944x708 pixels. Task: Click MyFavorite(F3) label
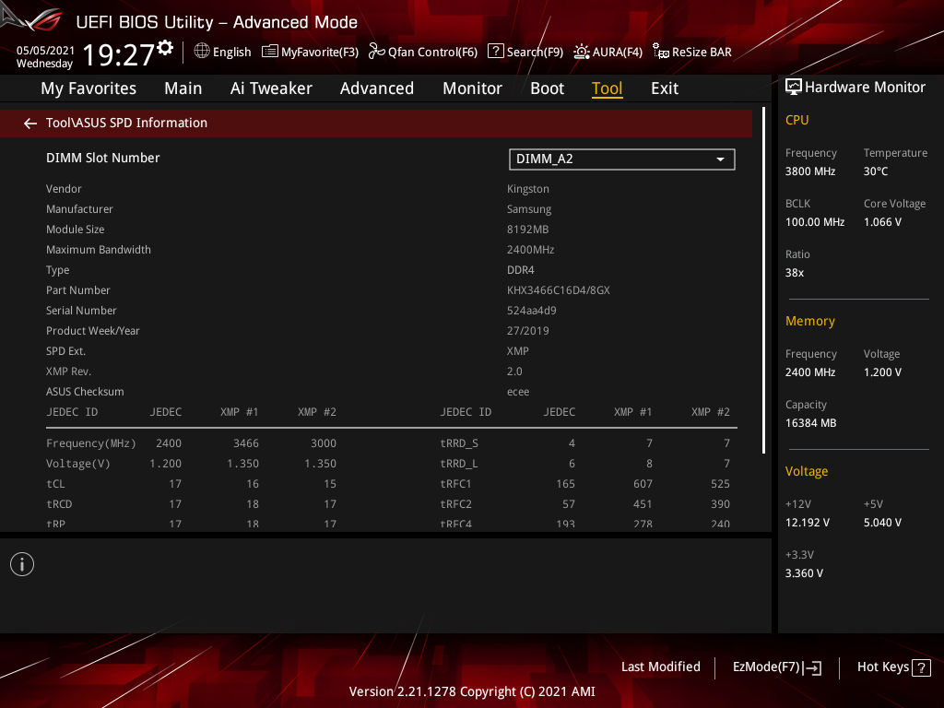click(320, 53)
